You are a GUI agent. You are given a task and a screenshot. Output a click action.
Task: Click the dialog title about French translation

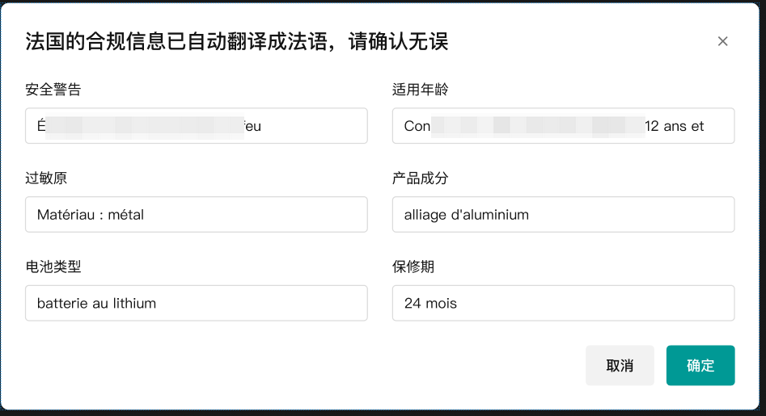tap(237, 42)
